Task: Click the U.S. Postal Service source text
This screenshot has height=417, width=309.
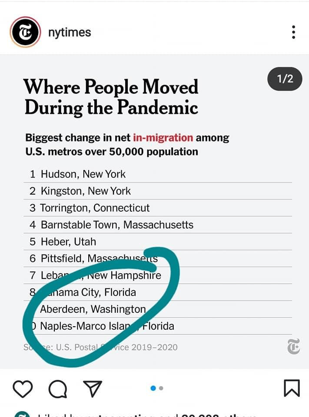Action: pyautogui.click(x=113, y=347)
